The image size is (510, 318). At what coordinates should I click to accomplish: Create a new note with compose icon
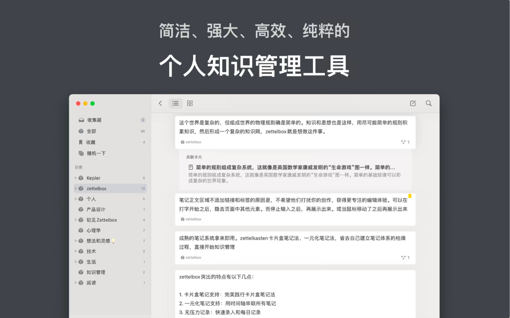413,103
